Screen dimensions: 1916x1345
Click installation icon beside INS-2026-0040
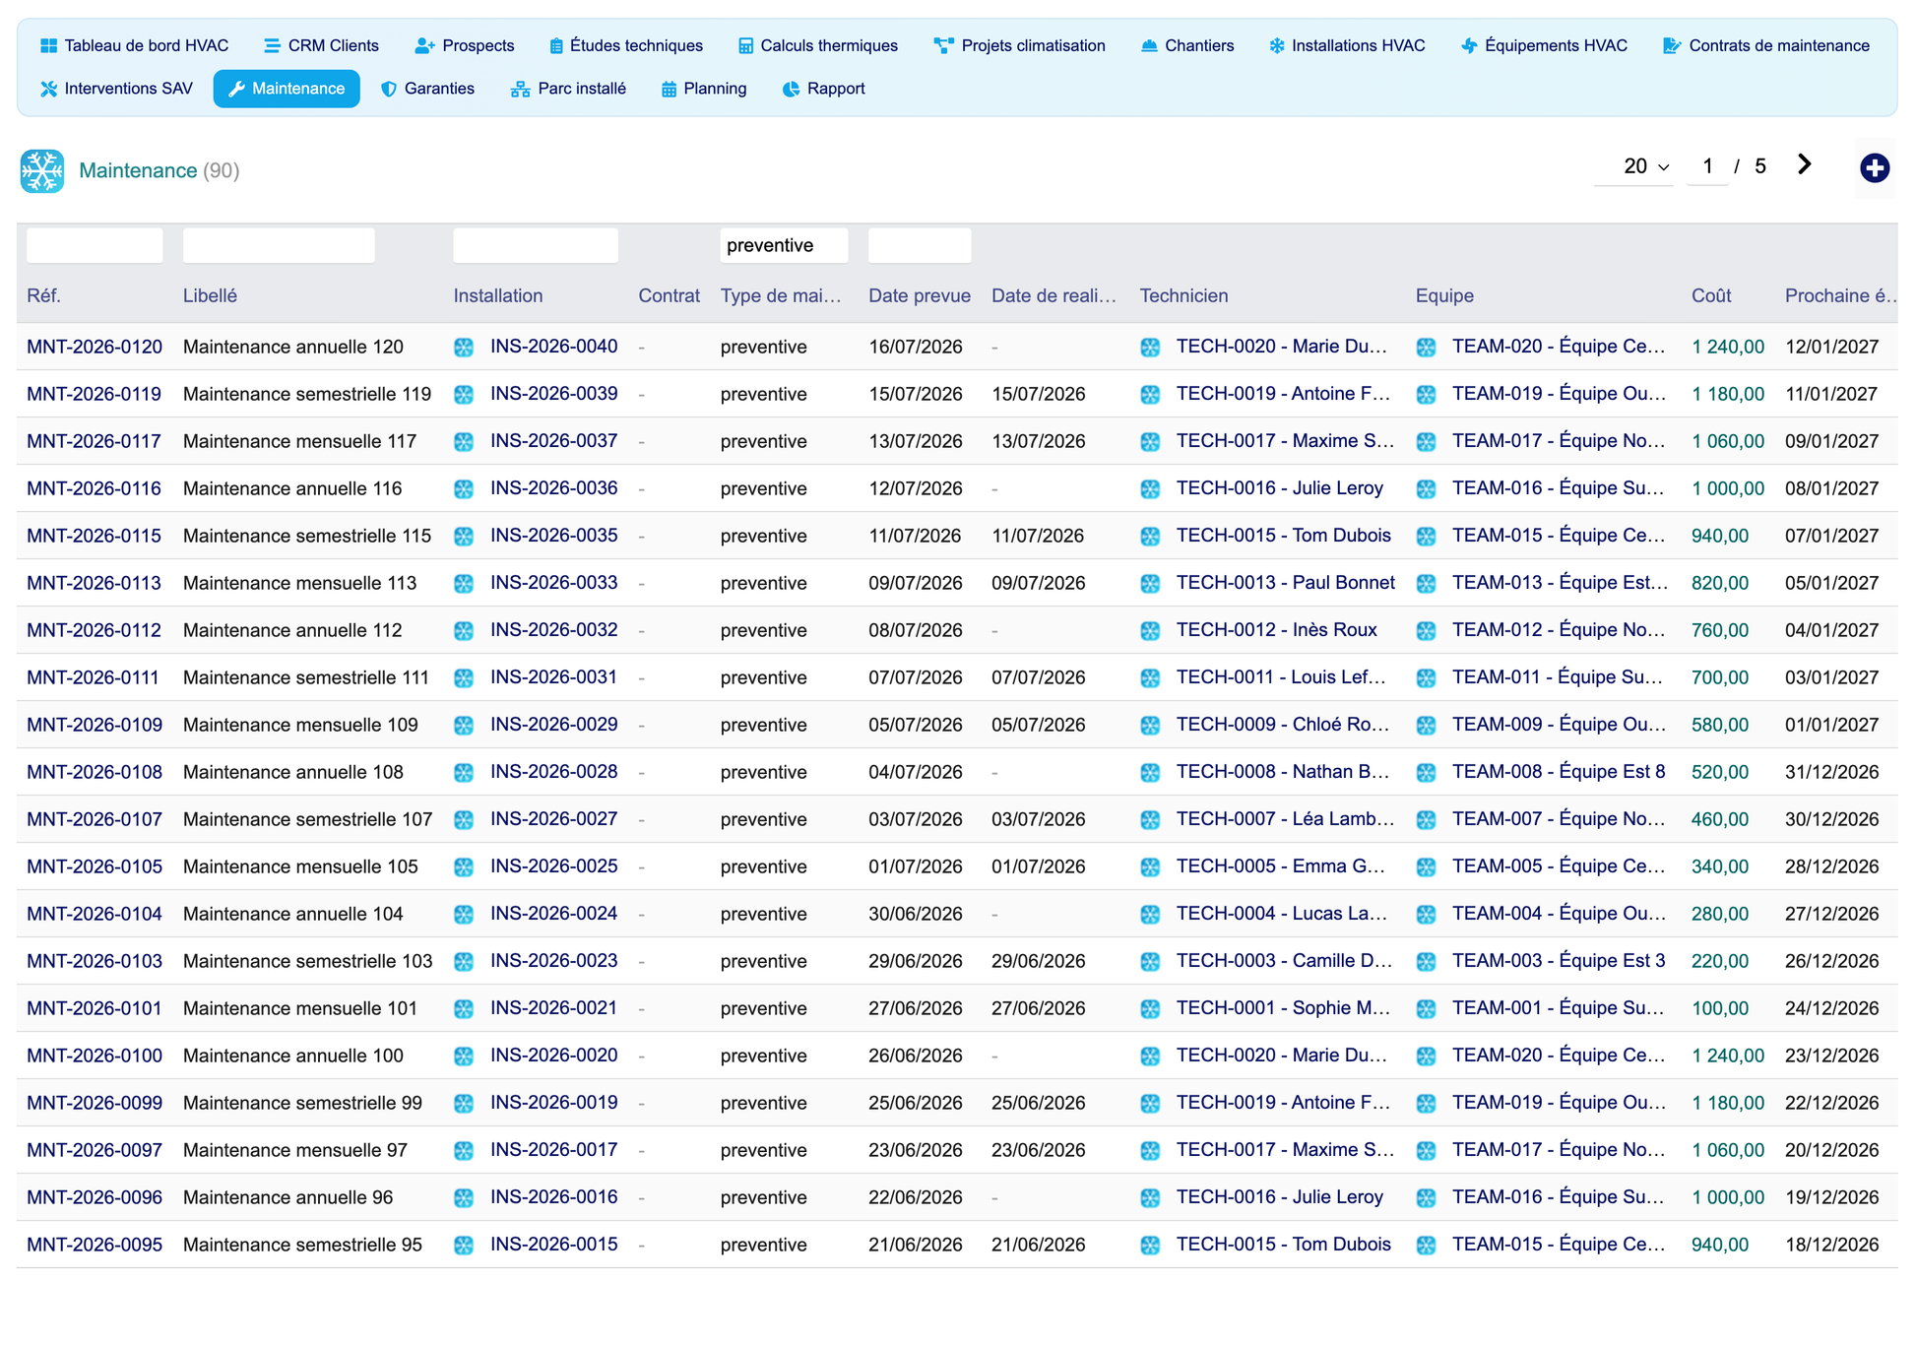point(464,347)
